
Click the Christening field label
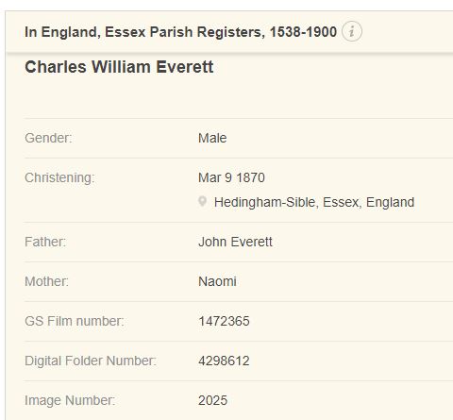click(59, 177)
